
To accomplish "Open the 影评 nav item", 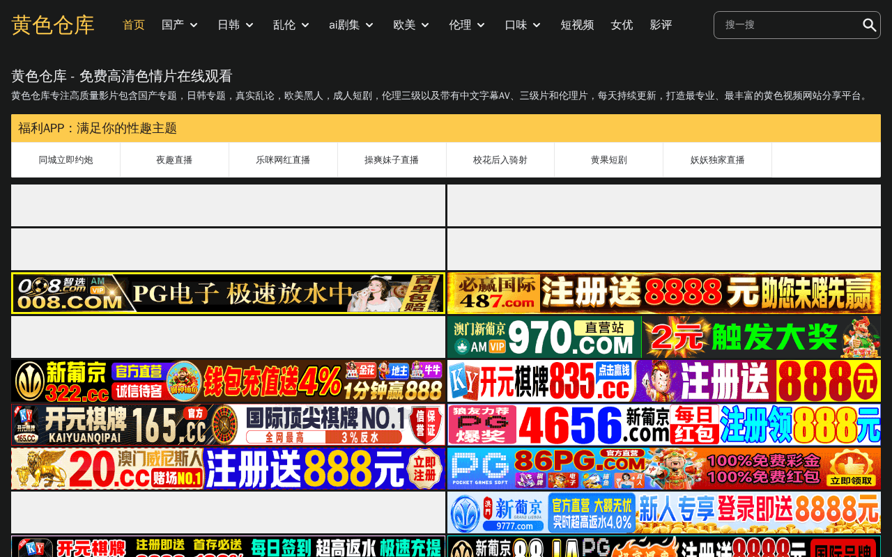I will [661, 25].
